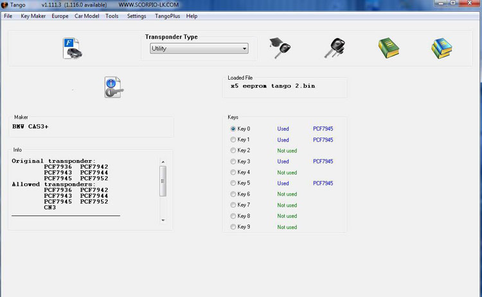
Task: Click the Used status of Key 3
Action: [x=283, y=161]
